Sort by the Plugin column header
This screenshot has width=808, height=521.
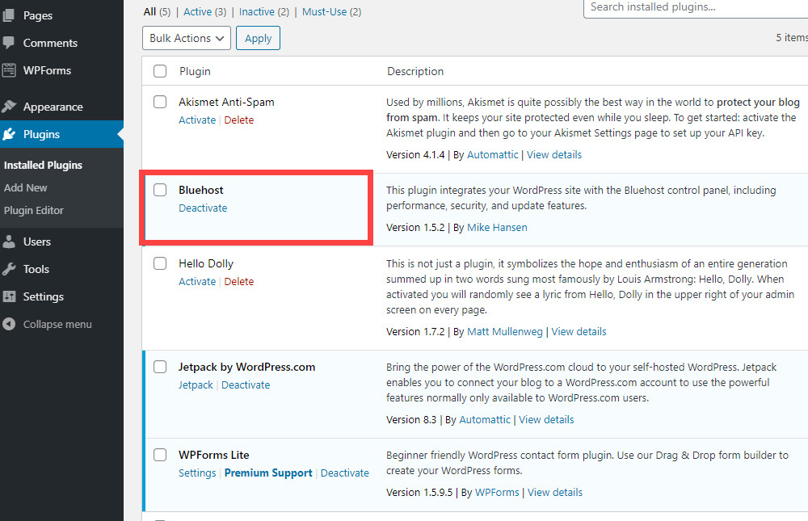click(195, 71)
